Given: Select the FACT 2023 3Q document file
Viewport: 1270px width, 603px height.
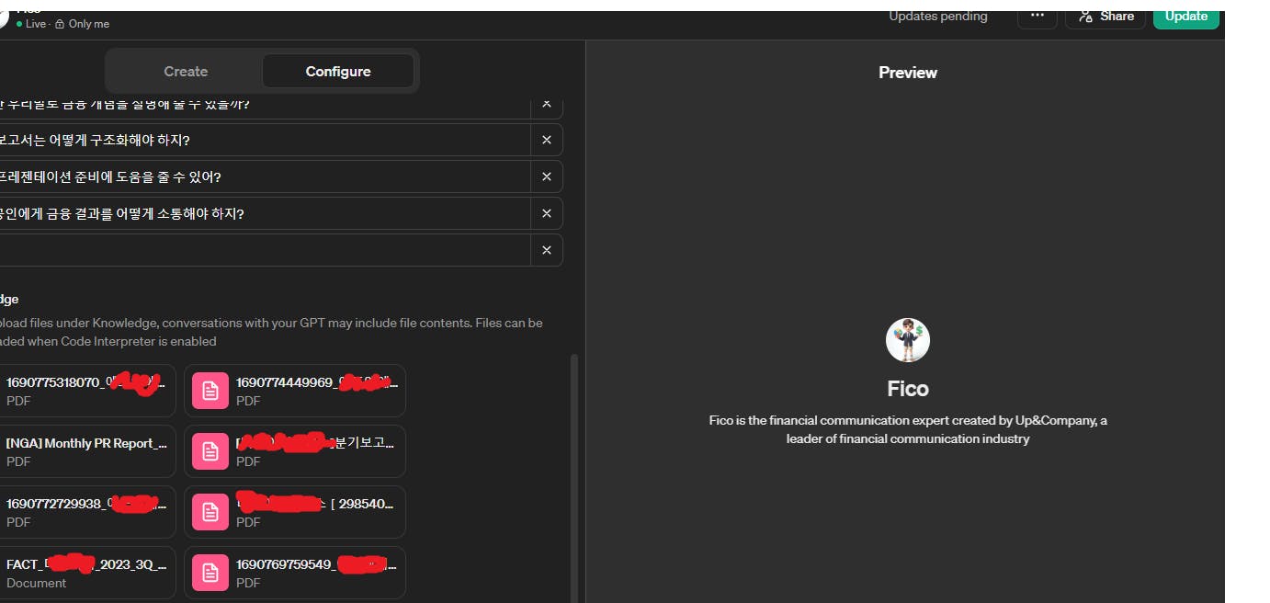Looking at the screenshot, I should [x=87, y=573].
